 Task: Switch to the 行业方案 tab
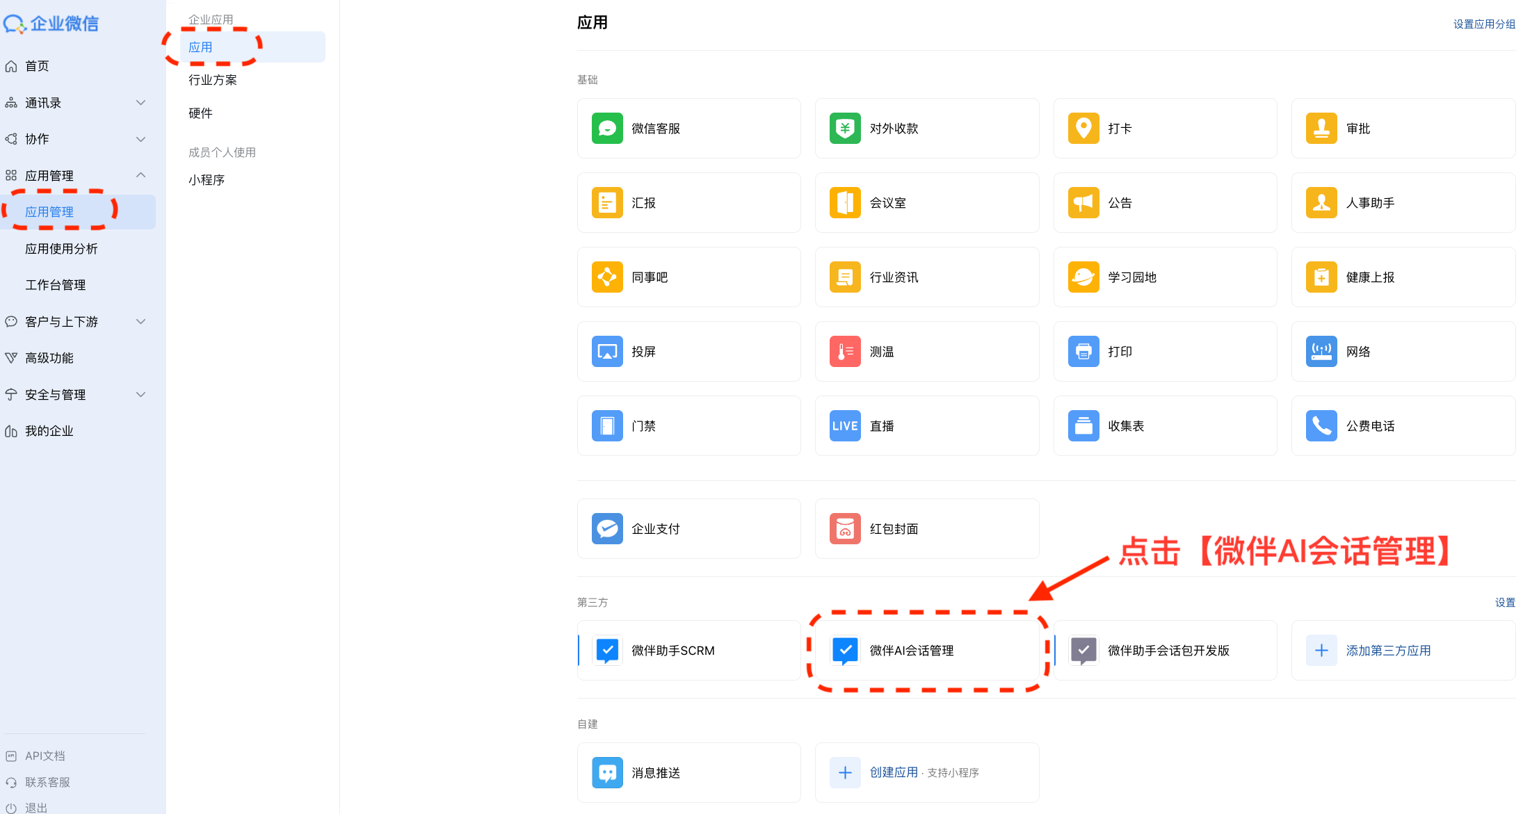[213, 80]
